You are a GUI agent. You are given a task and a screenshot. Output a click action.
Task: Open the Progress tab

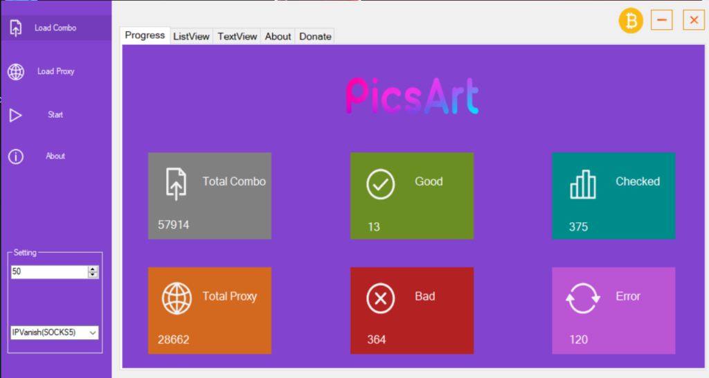tap(145, 35)
